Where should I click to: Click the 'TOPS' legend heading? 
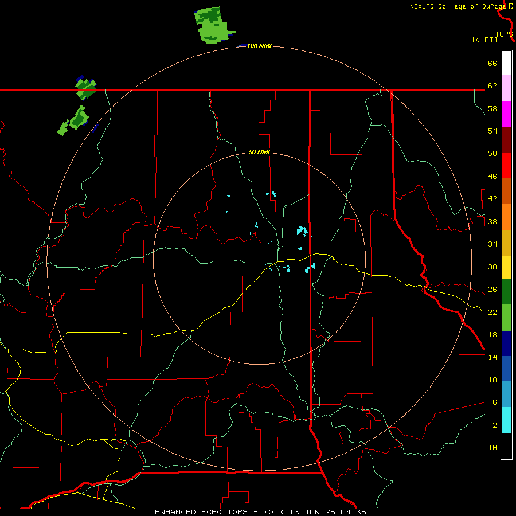coord(504,34)
